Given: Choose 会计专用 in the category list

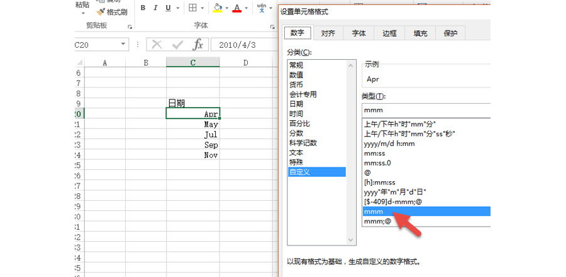Looking at the screenshot, I should [x=317, y=94].
